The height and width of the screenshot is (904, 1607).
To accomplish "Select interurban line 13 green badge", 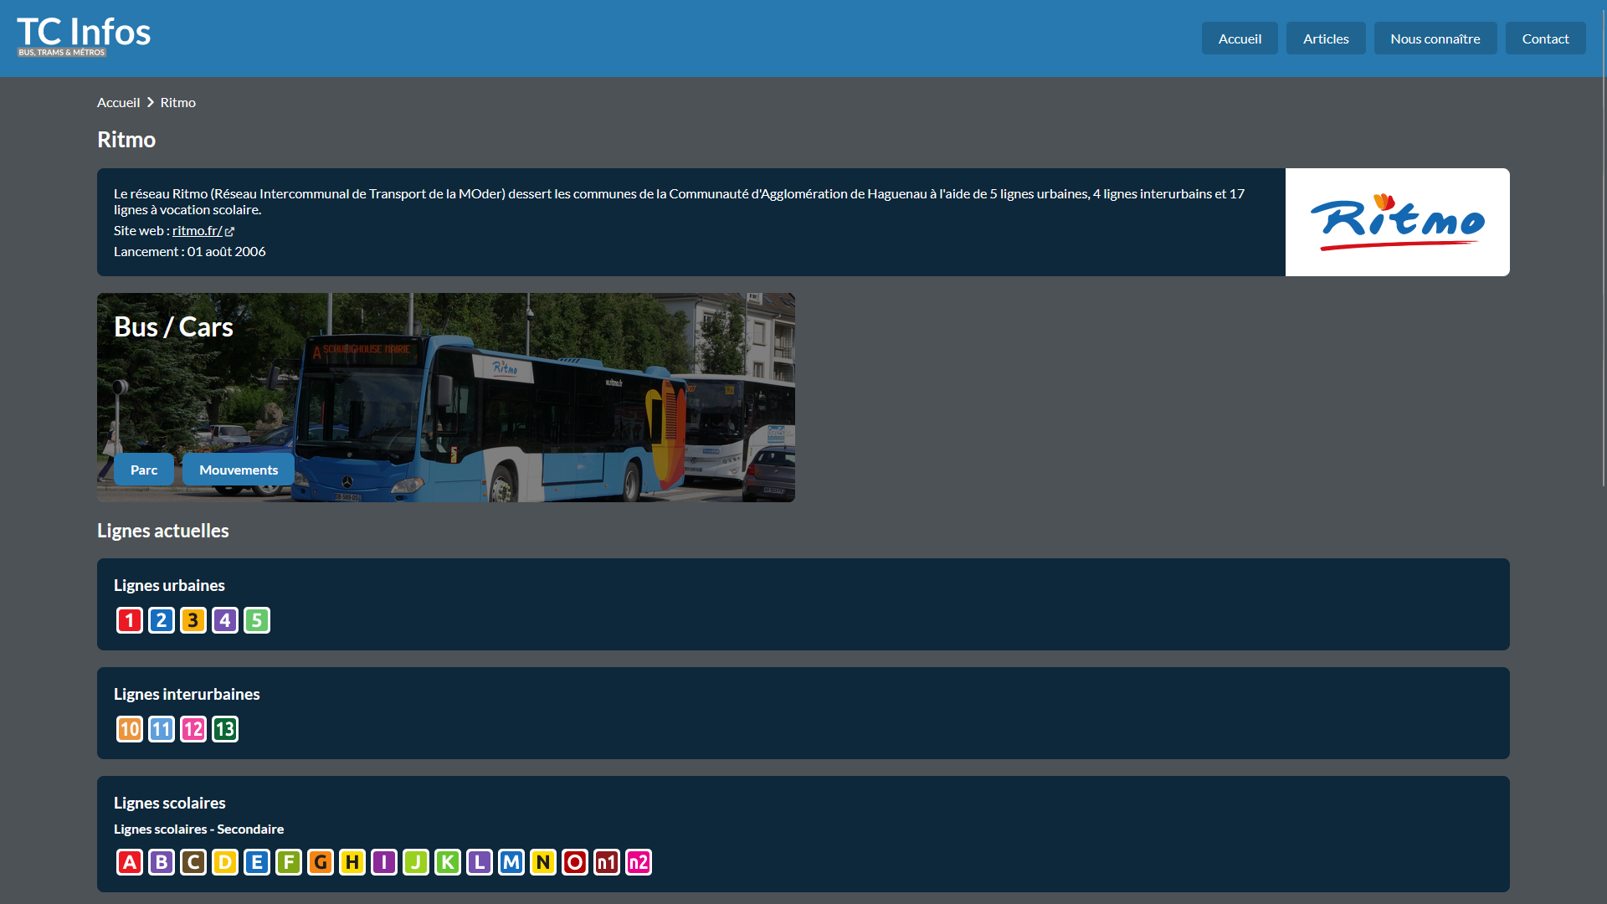I will point(225,729).
